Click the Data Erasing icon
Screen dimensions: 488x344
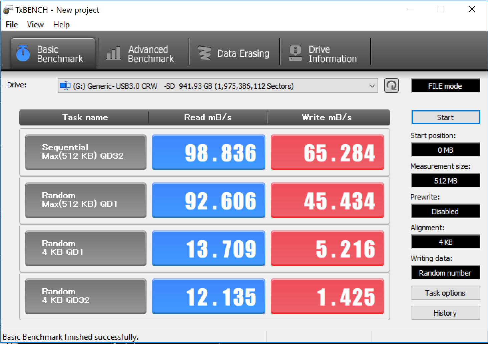point(204,53)
